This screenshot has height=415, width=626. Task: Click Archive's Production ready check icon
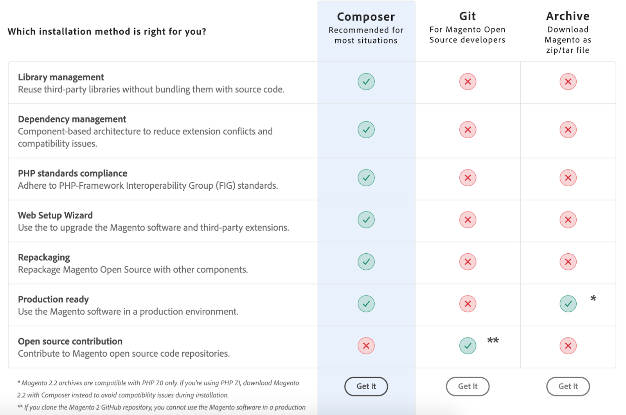coord(568,304)
